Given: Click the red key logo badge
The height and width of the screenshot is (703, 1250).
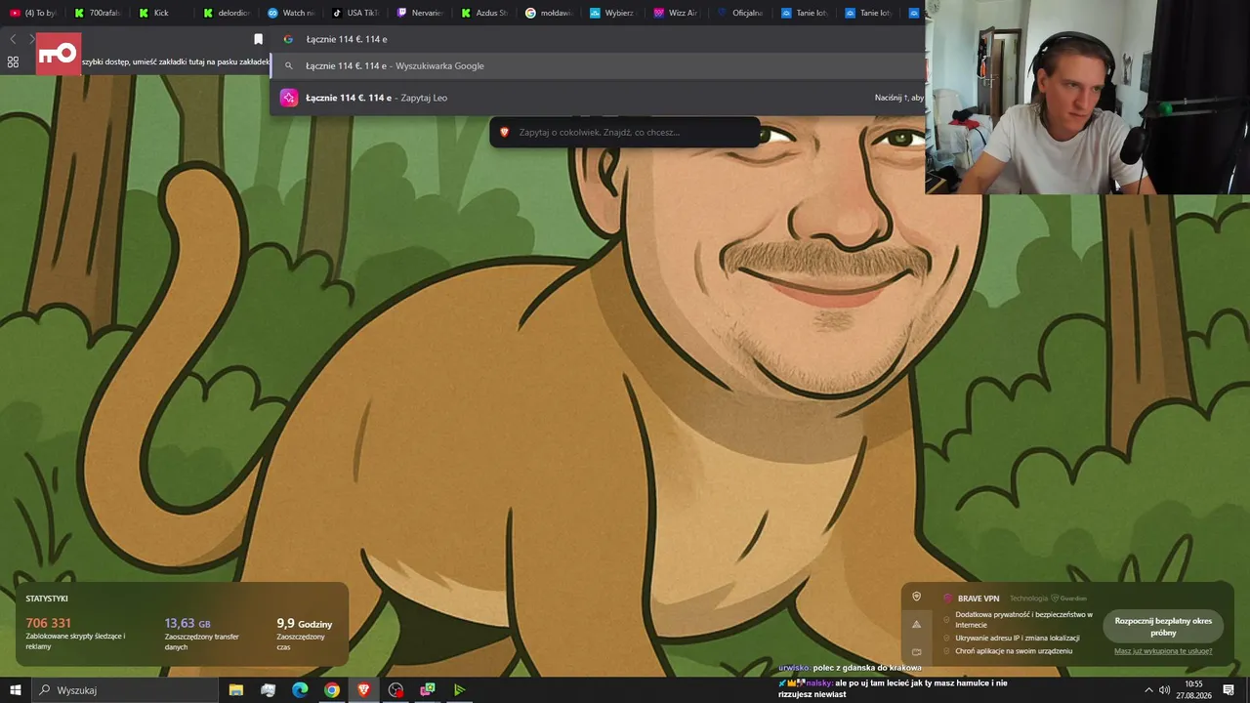Looking at the screenshot, I should [x=59, y=54].
